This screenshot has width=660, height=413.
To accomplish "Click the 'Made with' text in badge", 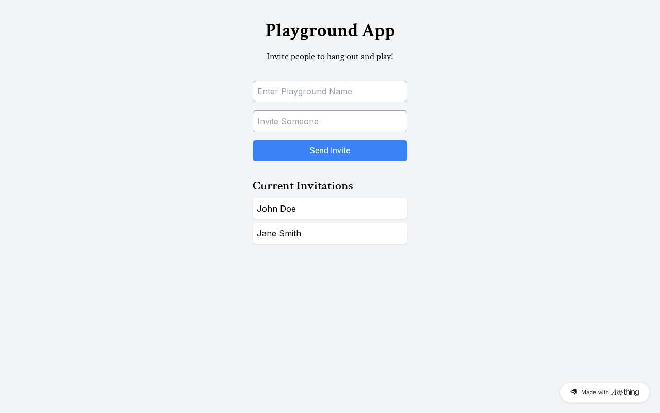I will point(595,392).
